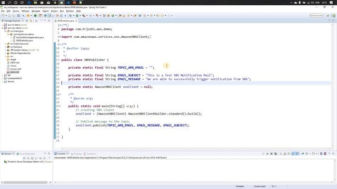Image resolution: width=337 pixels, height=189 pixels.
Task: Click Remove All Terminated Launches in Console
Action: [275, 154]
